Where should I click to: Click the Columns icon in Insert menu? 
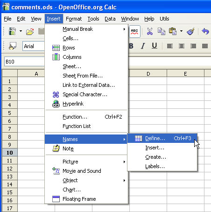coord(56,57)
